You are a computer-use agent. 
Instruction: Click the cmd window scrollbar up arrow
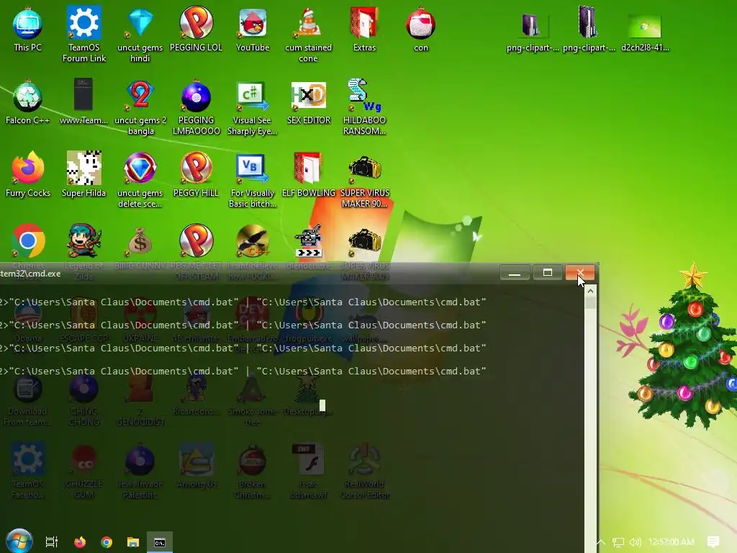click(x=590, y=292)
